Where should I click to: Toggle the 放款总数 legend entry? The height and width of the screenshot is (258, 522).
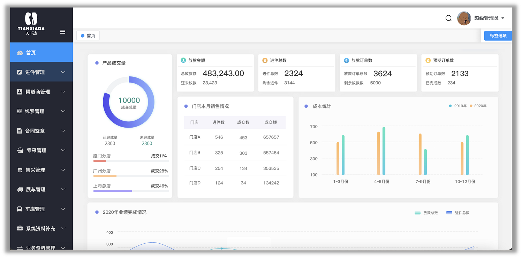(426, 213)
